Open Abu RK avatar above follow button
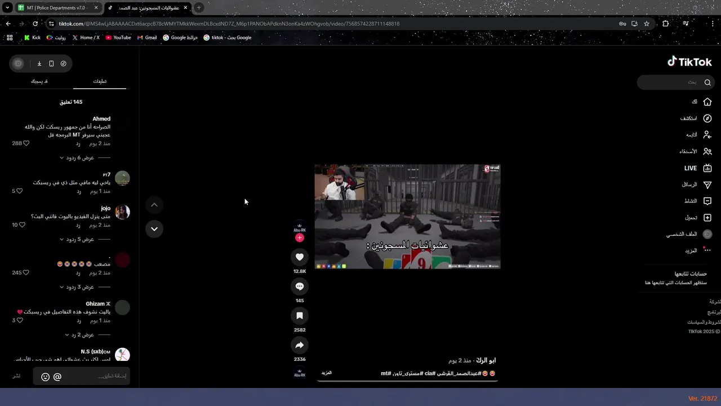721x406 pixels. point(300,227)
